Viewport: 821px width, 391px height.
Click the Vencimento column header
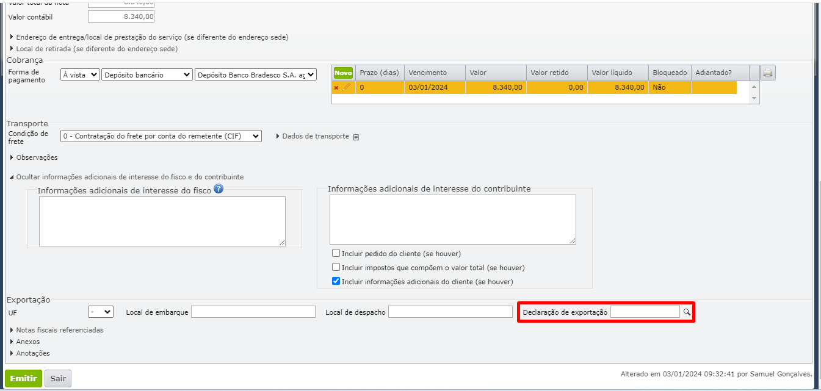(435, 73)
